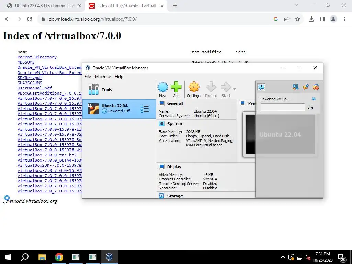
Task: Show hidden system tray icons
Action: point(283,257)
